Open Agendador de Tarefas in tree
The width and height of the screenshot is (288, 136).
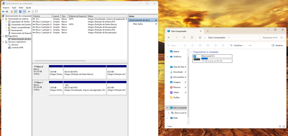[20, 22]
